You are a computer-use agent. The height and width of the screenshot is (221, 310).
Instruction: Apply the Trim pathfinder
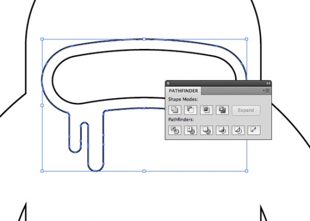click(191, 130)
